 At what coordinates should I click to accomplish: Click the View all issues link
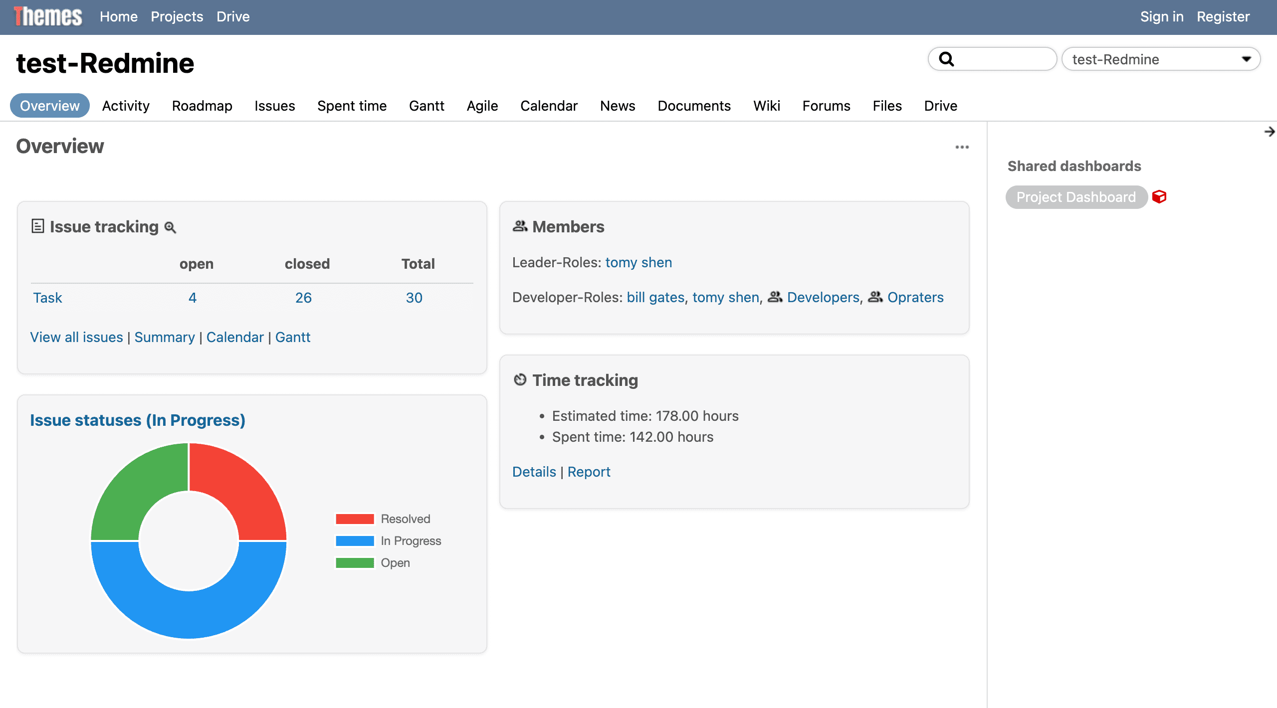(76, 337)
